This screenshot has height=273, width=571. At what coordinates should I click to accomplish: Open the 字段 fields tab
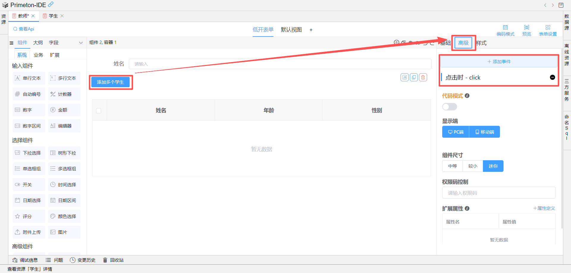coord(54,43)
